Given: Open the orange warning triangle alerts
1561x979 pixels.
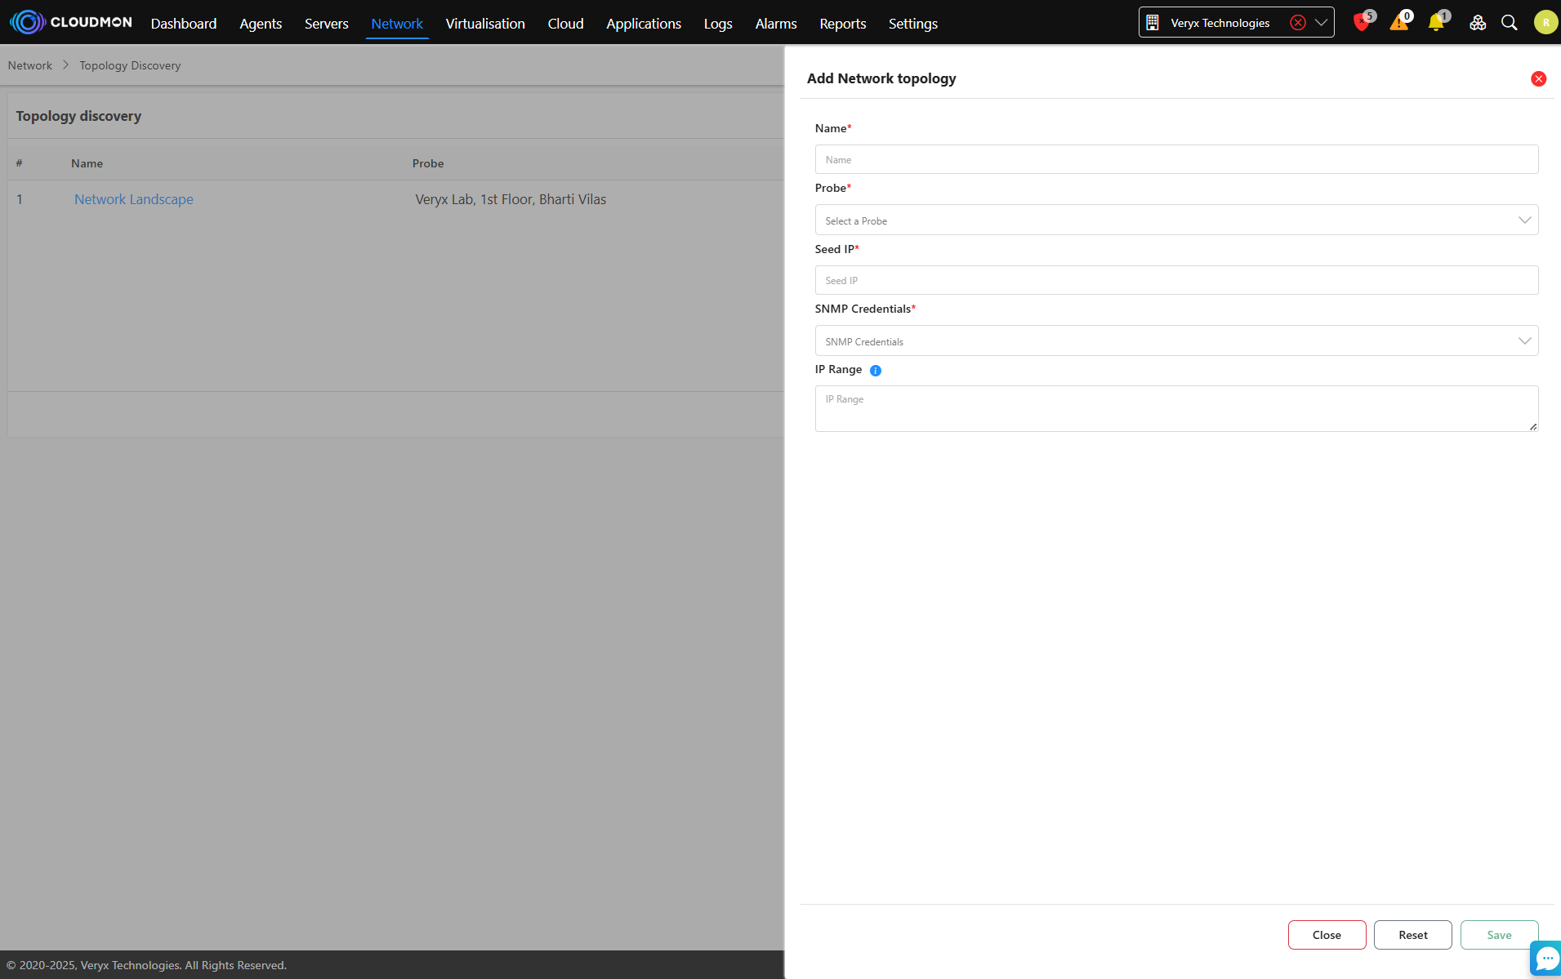Looking at the screenshot, I should coord(1398,23).
